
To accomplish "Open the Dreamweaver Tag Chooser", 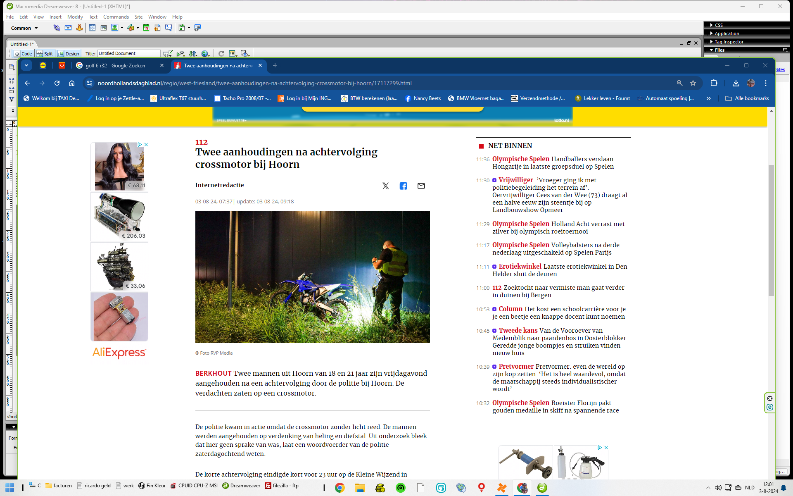I will pyautogui.click(x=197, y=28).
